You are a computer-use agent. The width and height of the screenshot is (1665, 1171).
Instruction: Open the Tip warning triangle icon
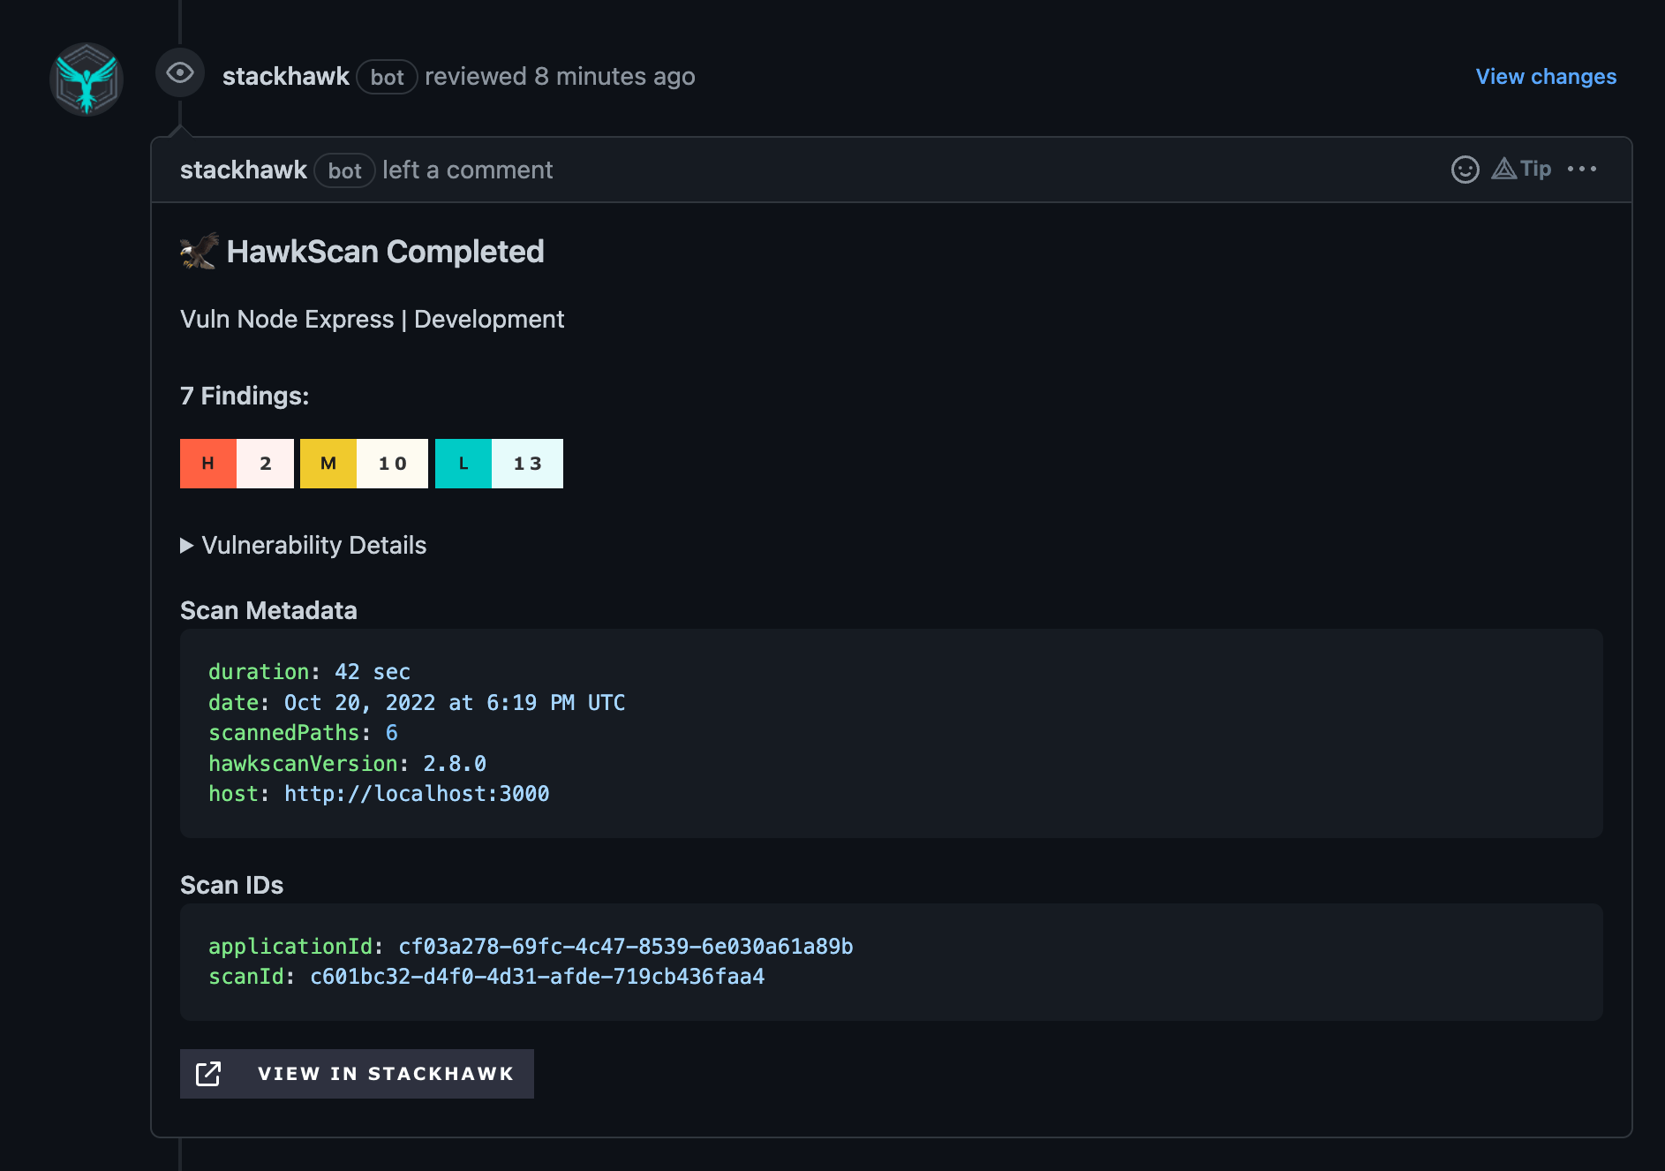pos(1503,169)
